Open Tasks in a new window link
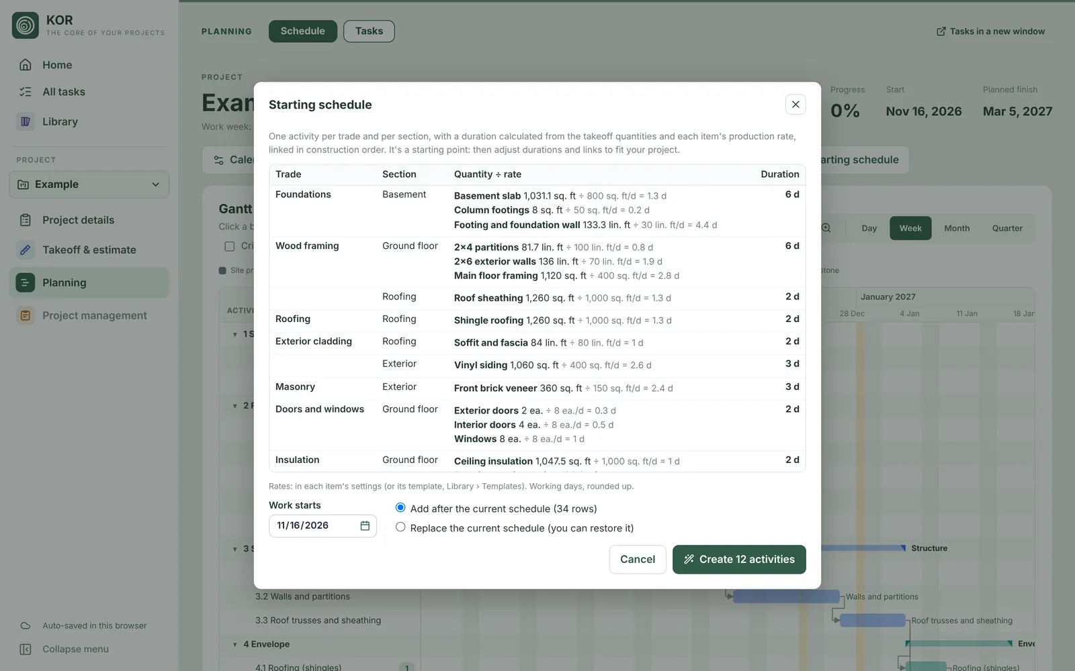 point(990,32)
